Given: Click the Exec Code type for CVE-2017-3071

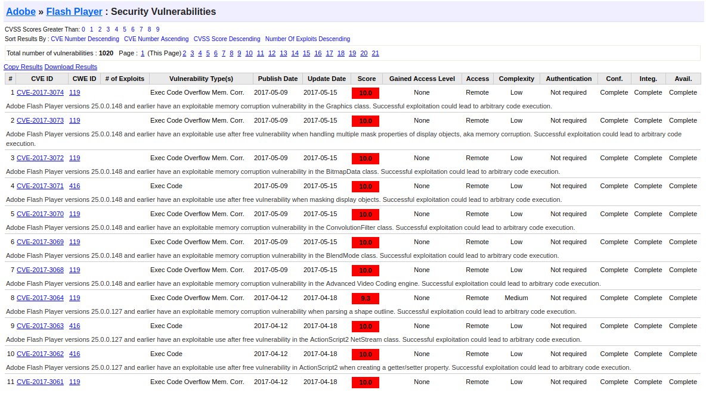Looking at the screenshot, I should coord(166,186).
